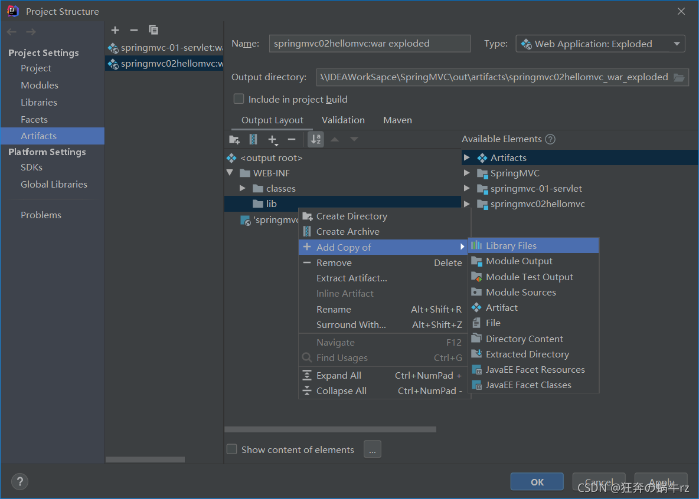The image size is (699, 499).
Task: Click the Available Elements help icon
Action: [x=551, y=139]
